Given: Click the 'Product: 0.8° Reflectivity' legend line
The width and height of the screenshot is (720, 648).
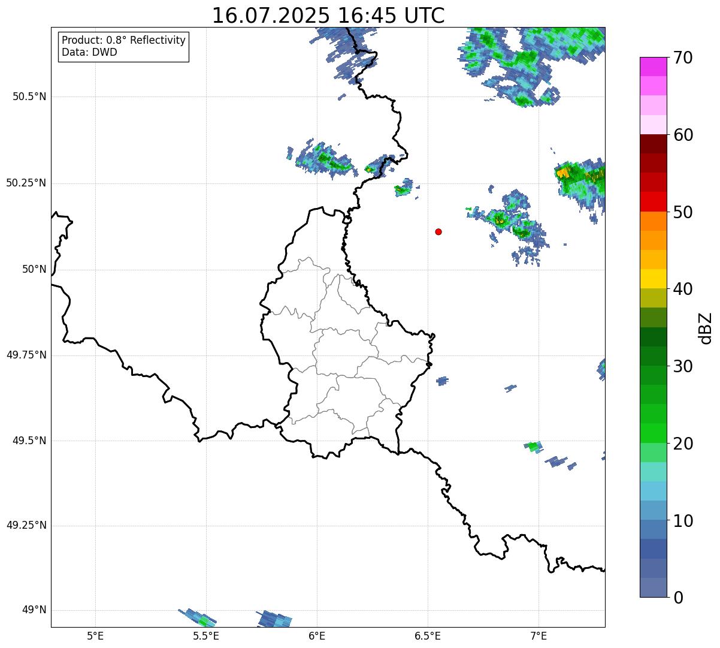Looking at the screenshot, I should tap(123, 40).
